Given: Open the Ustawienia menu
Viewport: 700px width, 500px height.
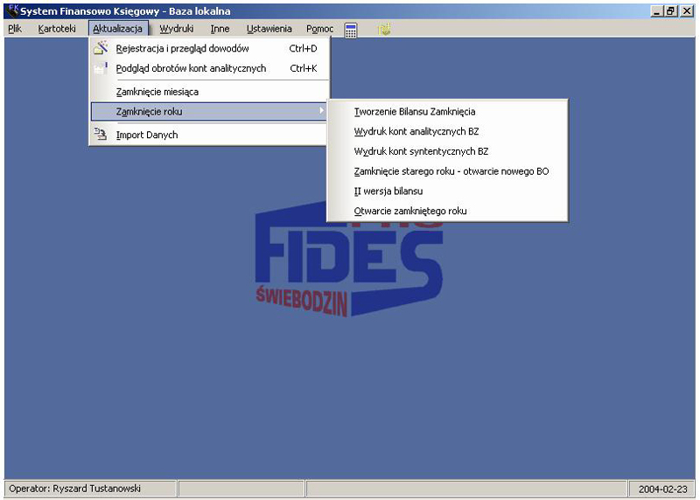Looking at the screenshot, I should coord(269,29).
